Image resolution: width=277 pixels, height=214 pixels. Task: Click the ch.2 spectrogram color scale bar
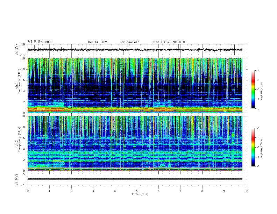point(253,147)
